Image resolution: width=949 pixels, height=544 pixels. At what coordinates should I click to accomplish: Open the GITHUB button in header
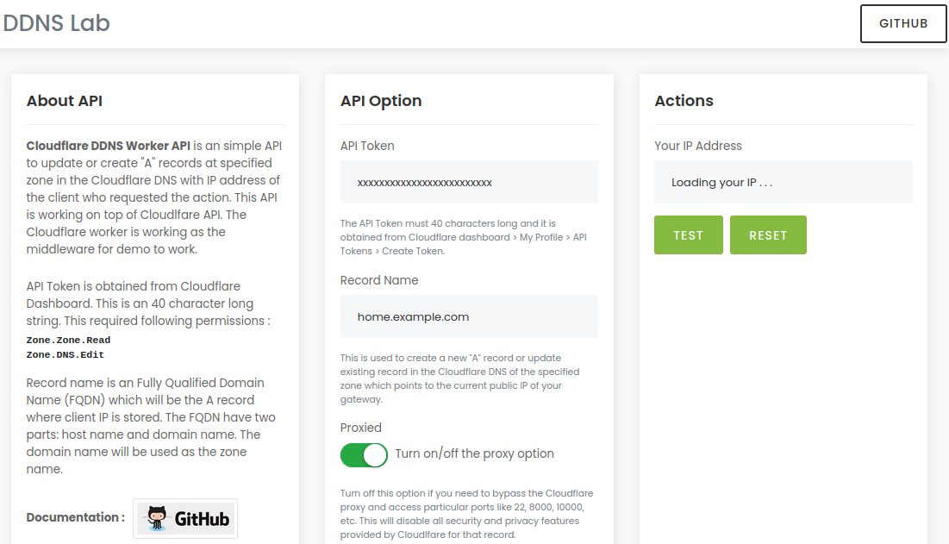(x=903, y=23)
